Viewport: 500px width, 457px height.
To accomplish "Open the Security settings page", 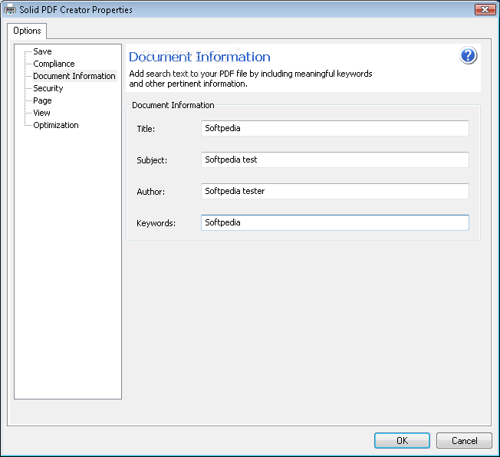I will [48, 88].
